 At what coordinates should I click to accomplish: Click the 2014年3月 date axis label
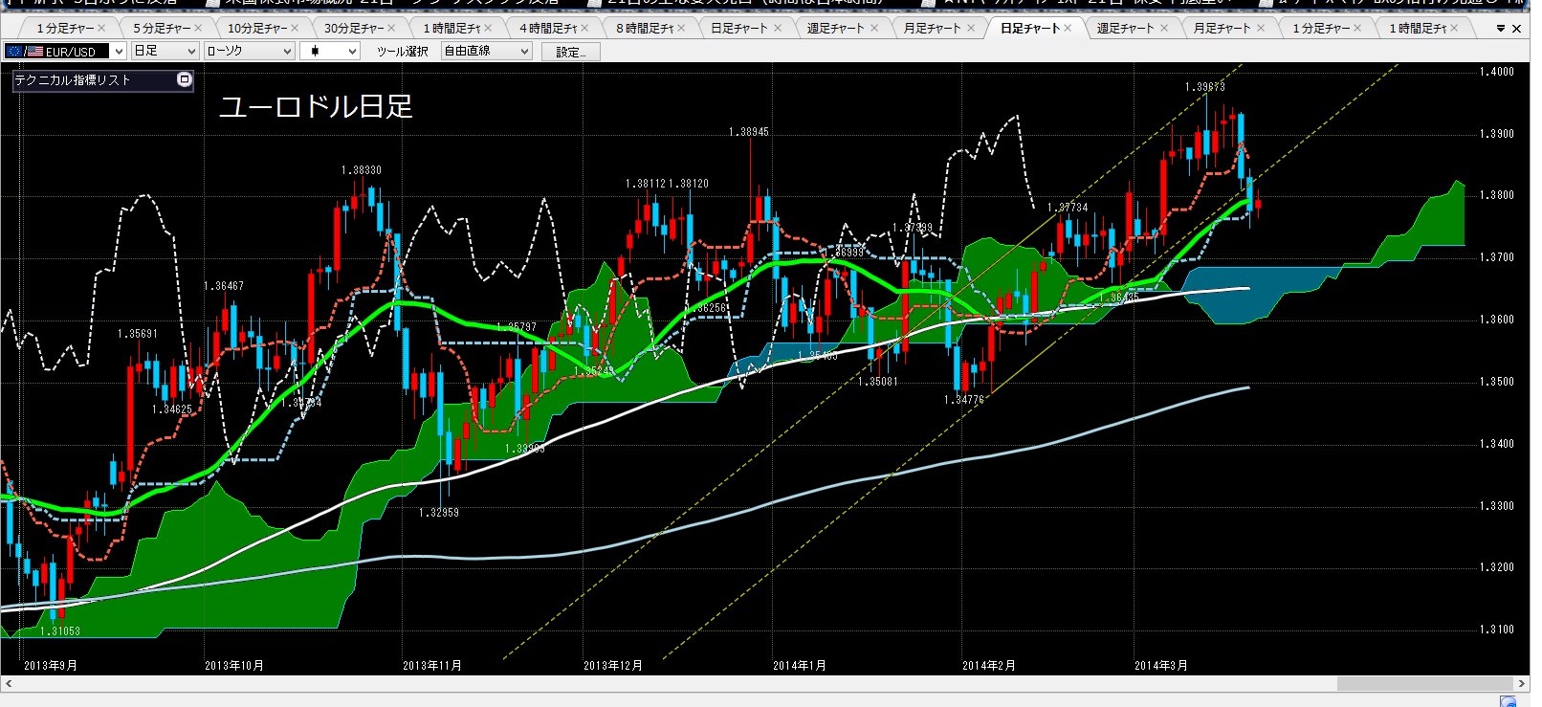click(1161, 666)
